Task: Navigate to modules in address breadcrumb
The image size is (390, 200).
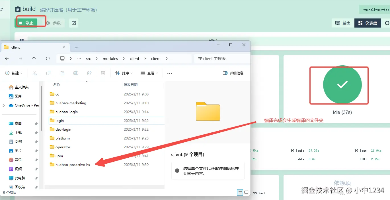Action: (110, 59)
